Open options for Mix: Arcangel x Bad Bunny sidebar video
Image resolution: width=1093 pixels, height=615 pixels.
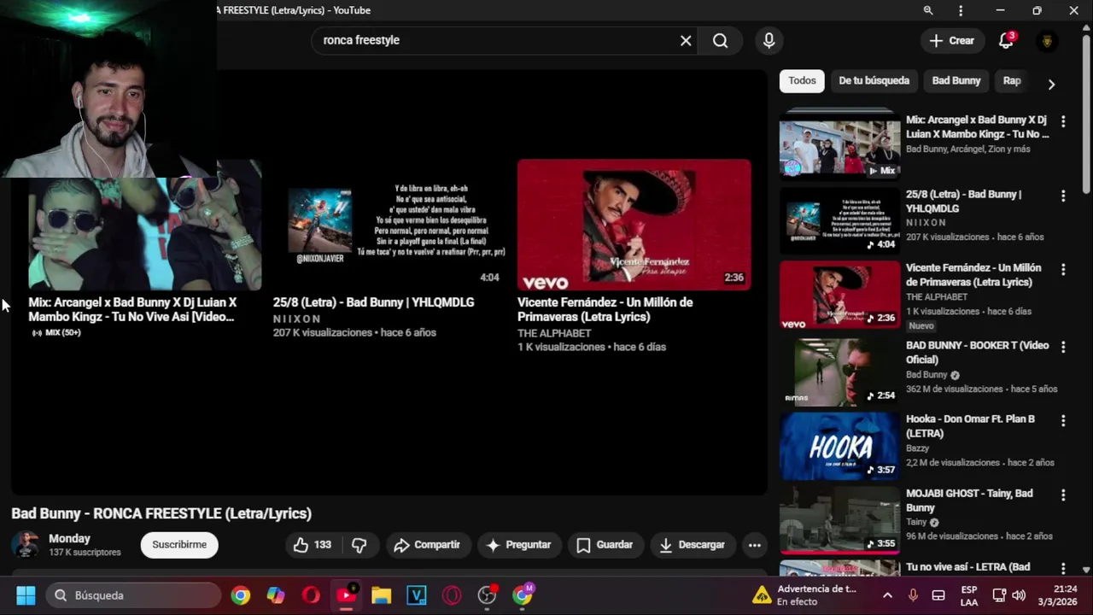coord(1063,121)
